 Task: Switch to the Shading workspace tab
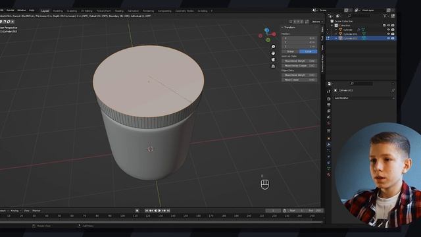[119, 11]
